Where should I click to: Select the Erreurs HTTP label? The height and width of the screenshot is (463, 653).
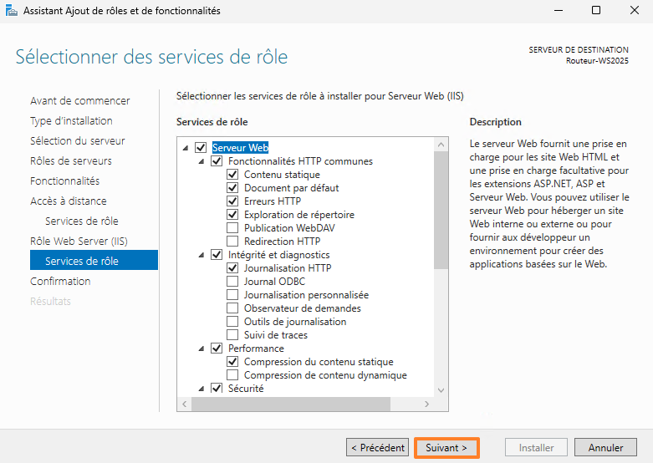(273, 201)
